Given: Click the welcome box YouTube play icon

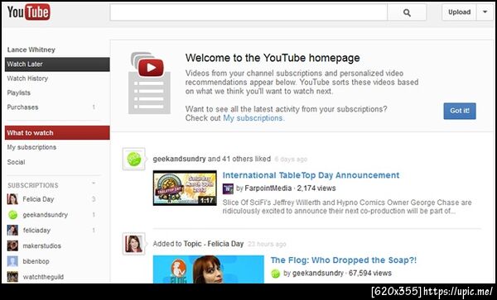Looking at the screenshot, I should [151, 67].
